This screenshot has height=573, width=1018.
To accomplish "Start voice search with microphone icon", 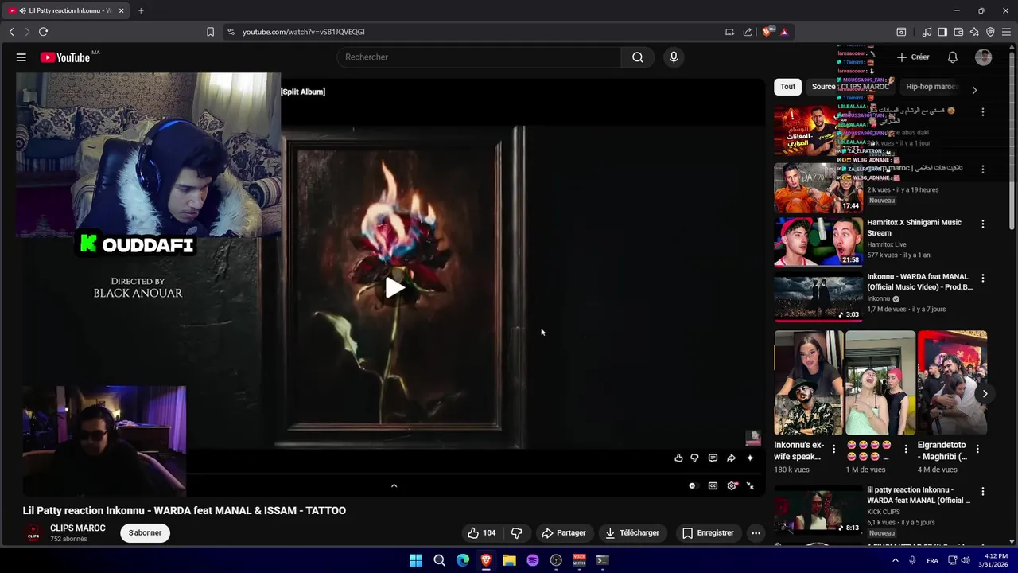I will [x=674, y=57].
